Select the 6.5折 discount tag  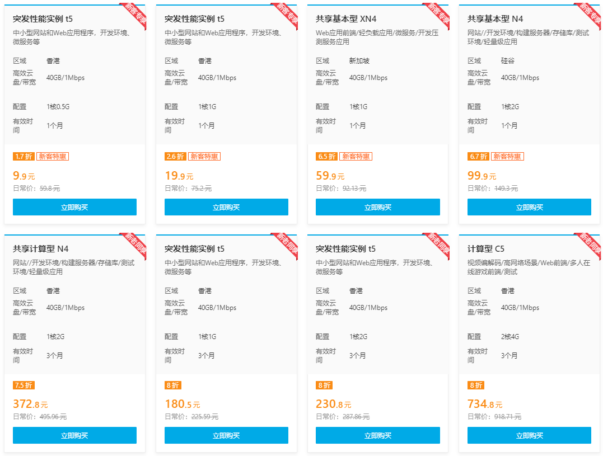[x=326, y=157]
